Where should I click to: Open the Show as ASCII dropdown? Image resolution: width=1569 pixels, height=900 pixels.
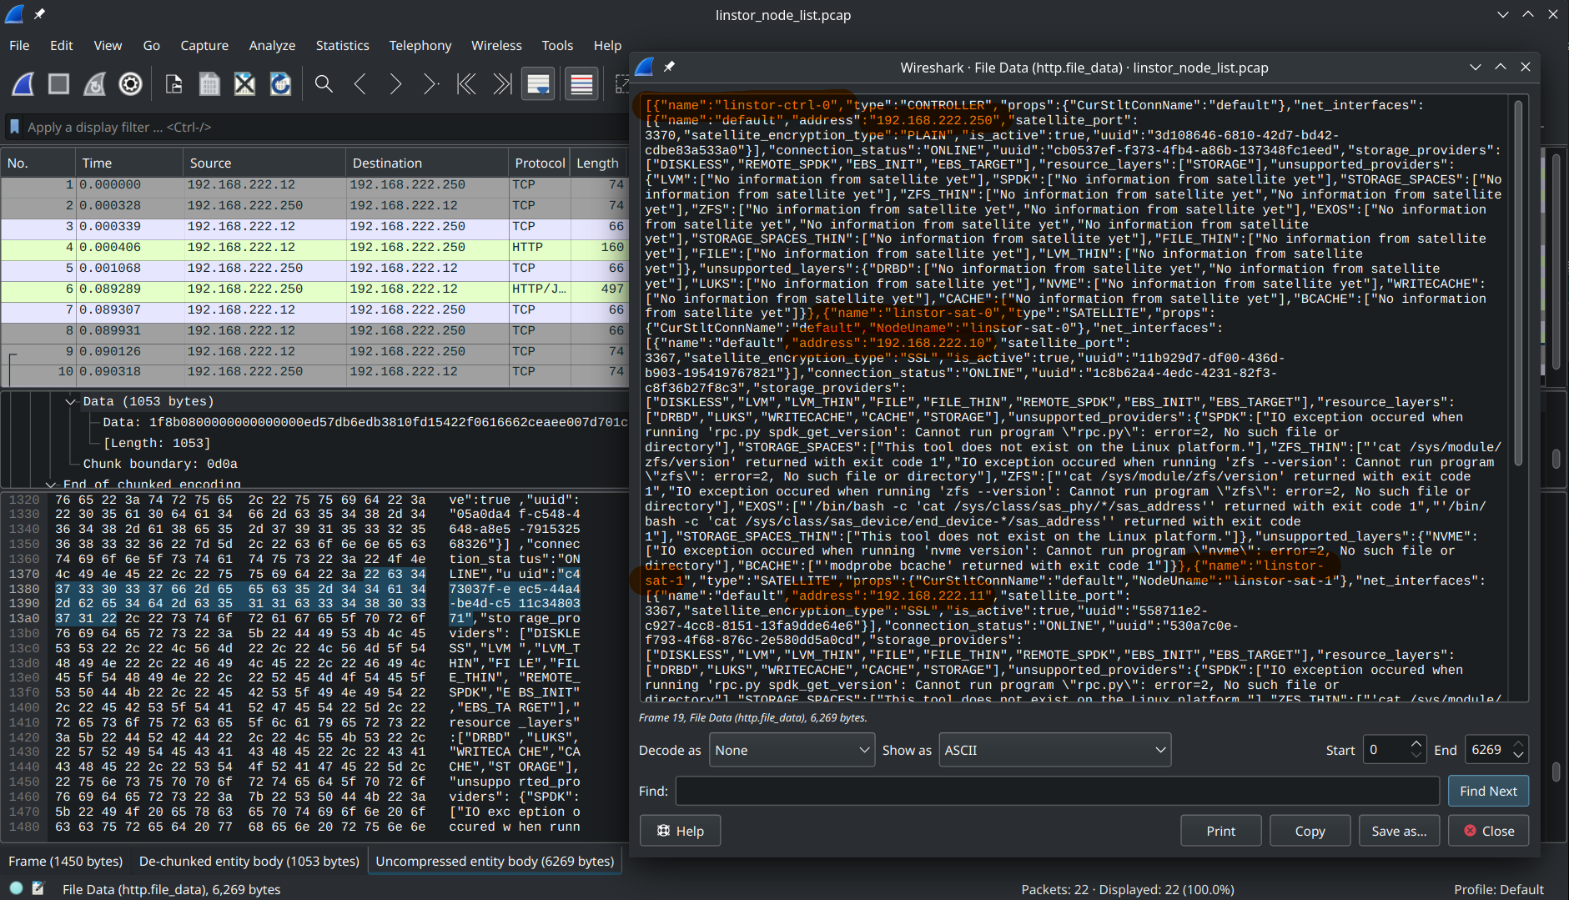tap(1054, 750)
